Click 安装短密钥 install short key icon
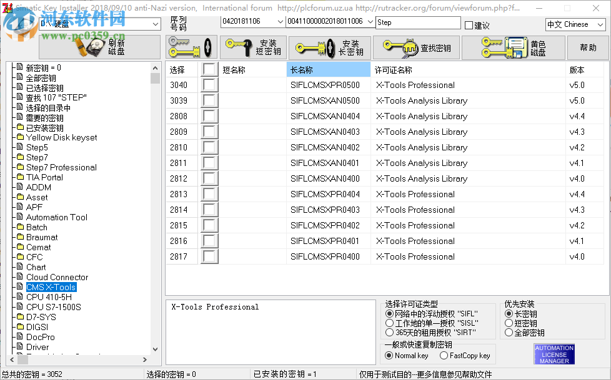This screenshot has height=380, width=611. coord(253,47)
